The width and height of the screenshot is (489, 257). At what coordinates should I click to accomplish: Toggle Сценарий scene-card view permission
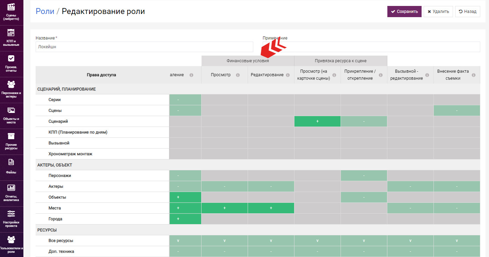pos(318,121)
